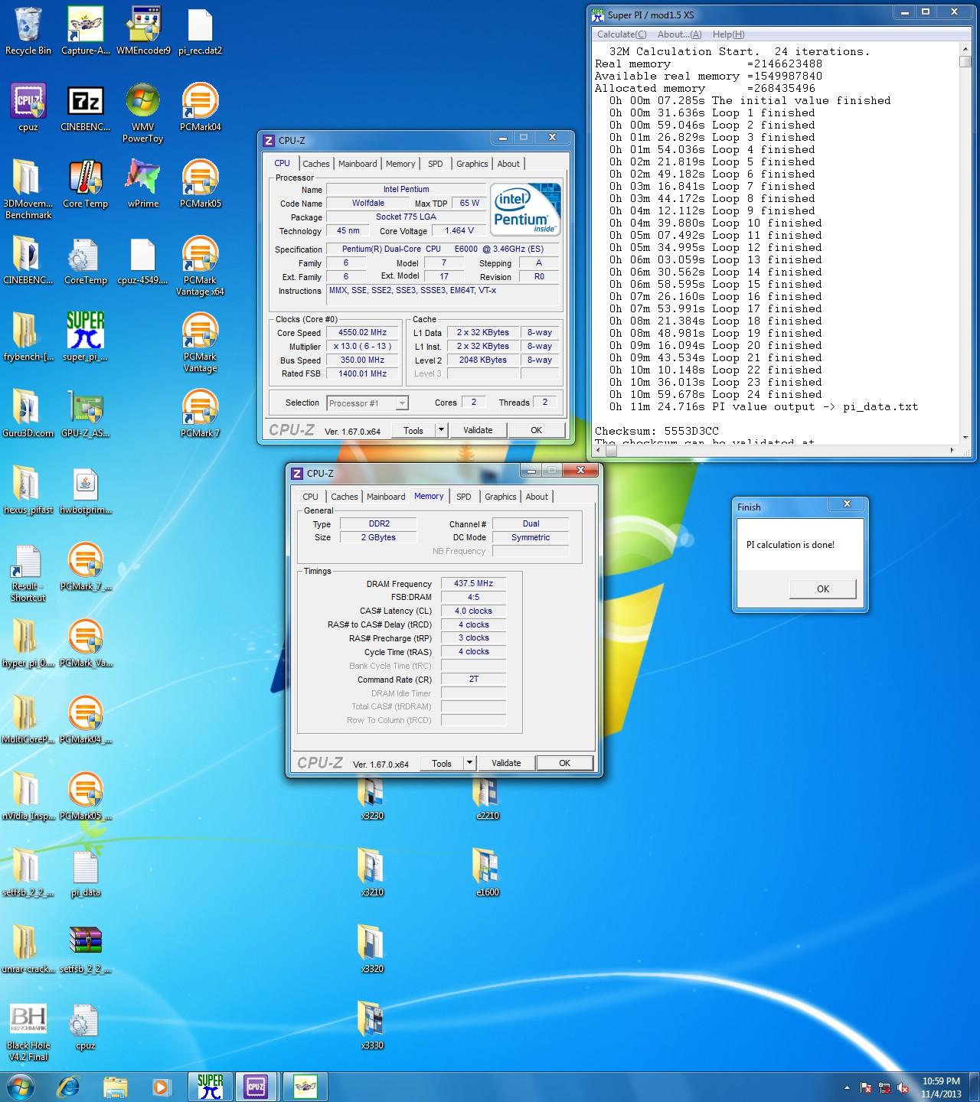The width and height of the screenshot is (980, 1102).
Task: Open the x3230 folder on desktop
Action: (x=372, y=797)
